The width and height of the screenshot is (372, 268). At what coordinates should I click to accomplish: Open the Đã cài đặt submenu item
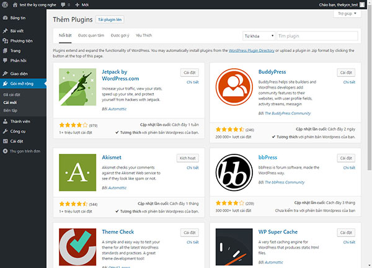tap(12, 95)
